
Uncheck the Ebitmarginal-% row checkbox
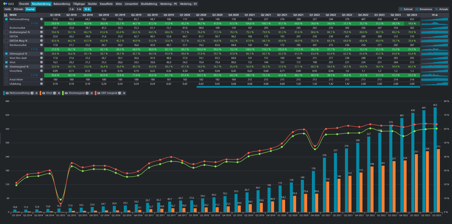6,54
